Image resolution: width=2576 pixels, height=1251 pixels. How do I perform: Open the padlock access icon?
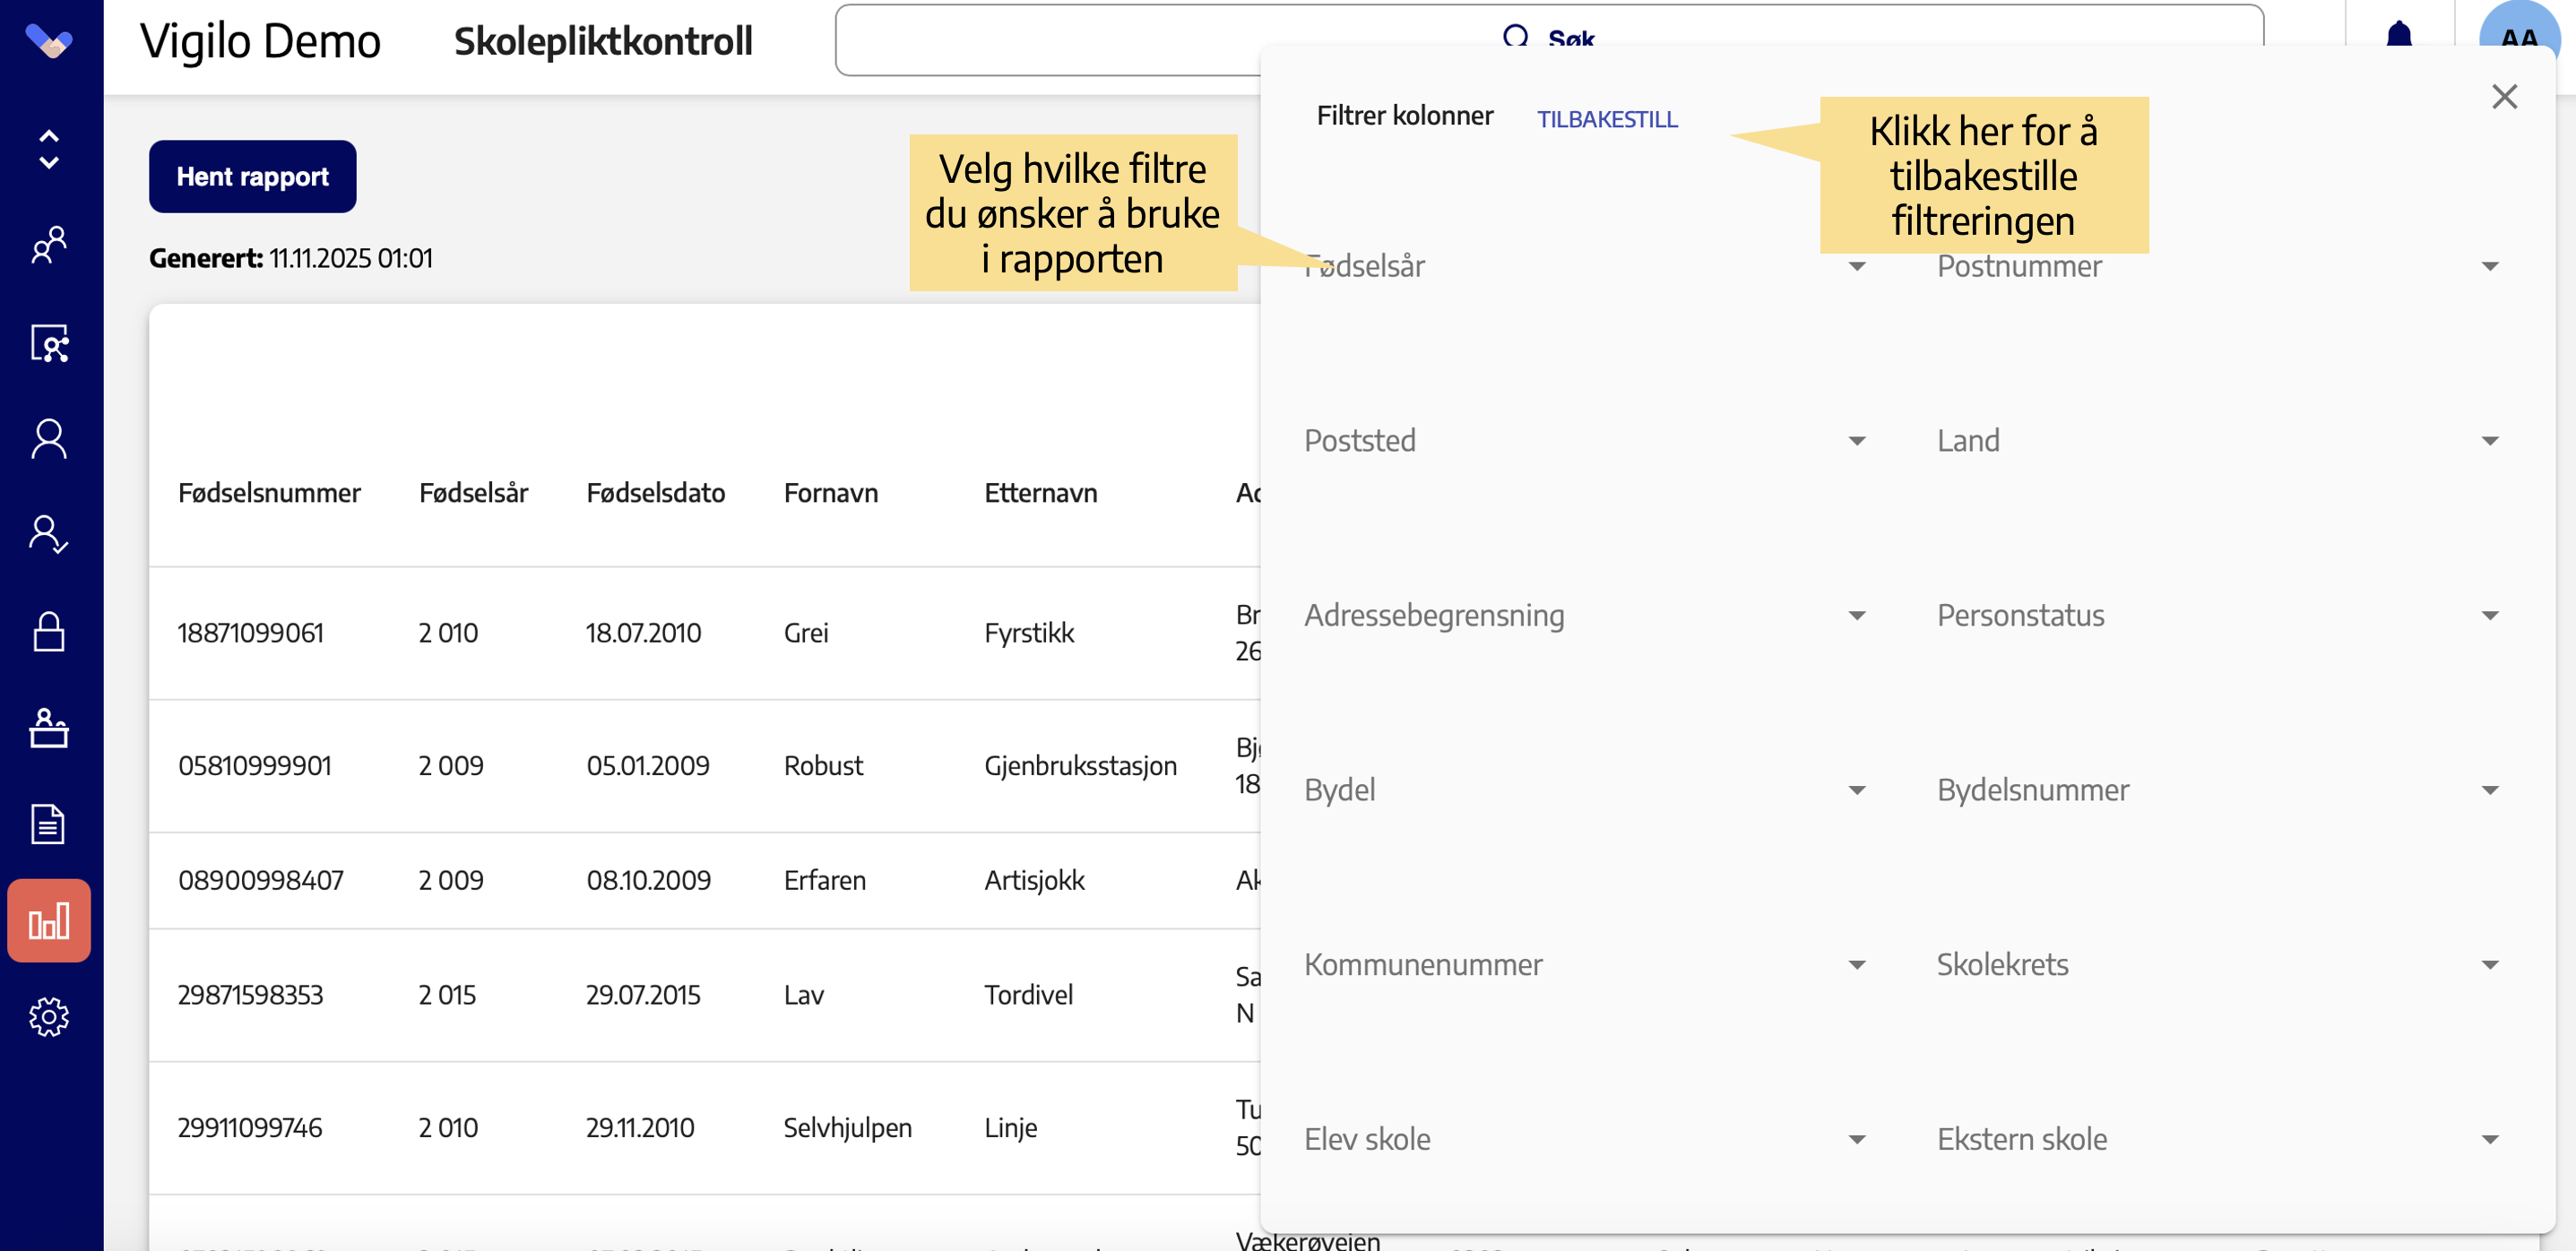49,632
